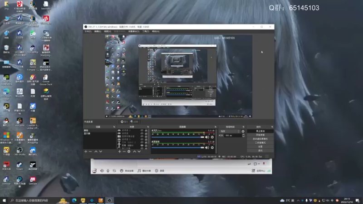Add a new source with plus icon

[119, 151]
